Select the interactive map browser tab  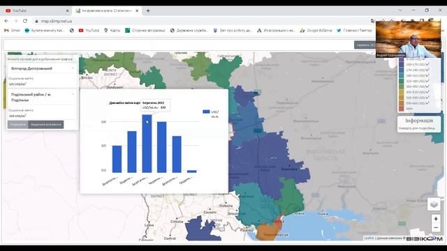[x=107, y=11]
